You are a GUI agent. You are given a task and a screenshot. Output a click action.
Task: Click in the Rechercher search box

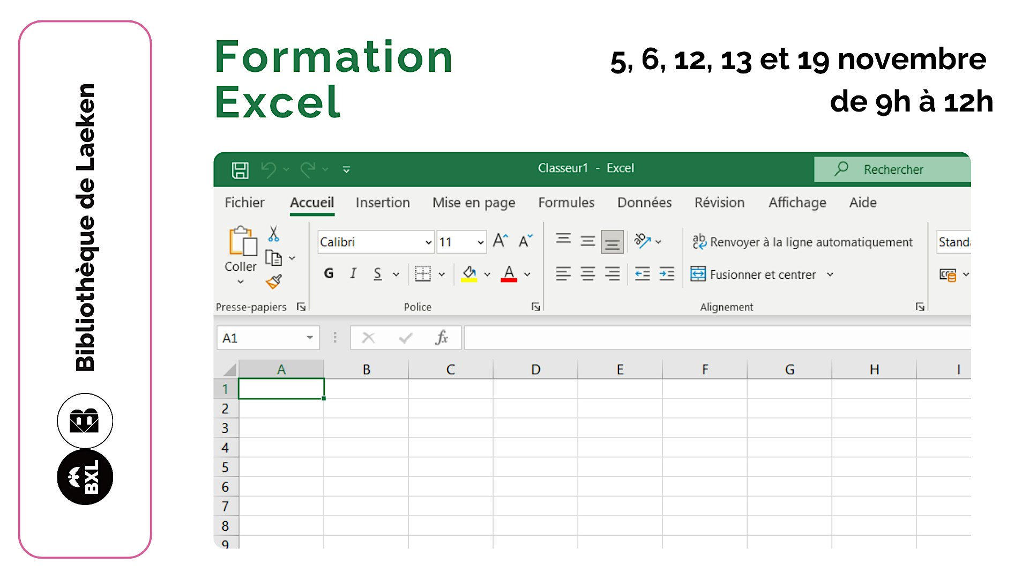(x=892, y=169)
